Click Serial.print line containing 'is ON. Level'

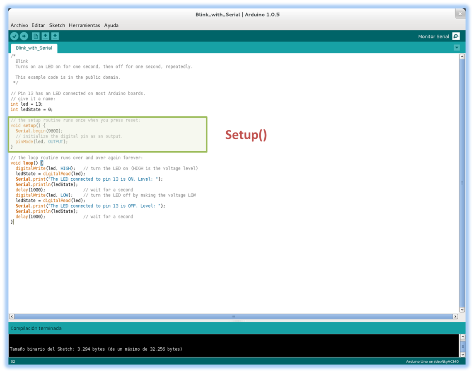[89, 179]
